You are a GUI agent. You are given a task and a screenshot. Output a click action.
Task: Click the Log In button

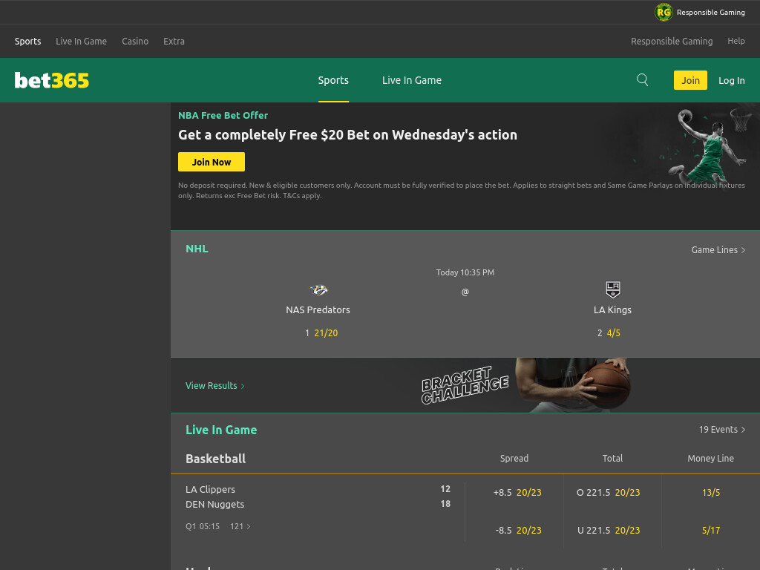coord(731,80)
